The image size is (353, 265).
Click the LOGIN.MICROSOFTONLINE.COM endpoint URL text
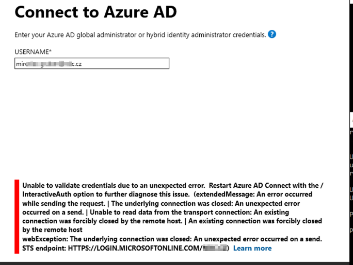135,248
